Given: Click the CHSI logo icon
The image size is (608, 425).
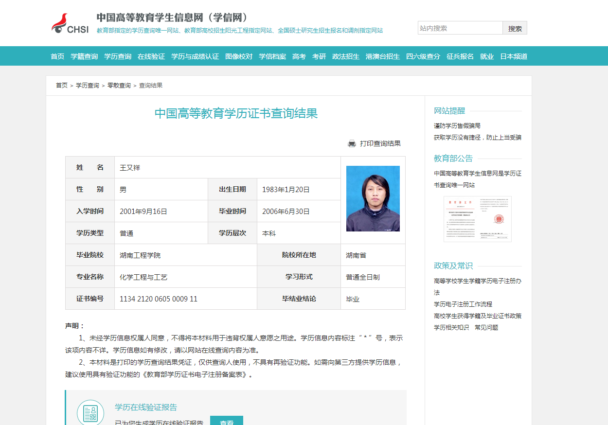Looking at the screenshot, I should (x=70, y=24).
